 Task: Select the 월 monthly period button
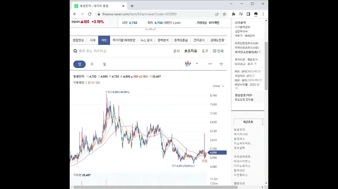105,64
